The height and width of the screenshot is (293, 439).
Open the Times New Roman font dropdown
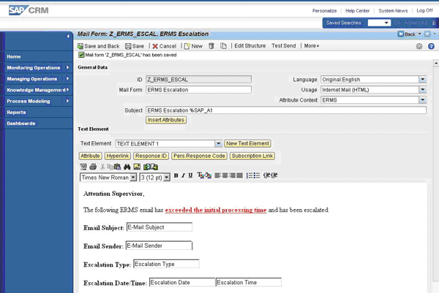[133, 177]
